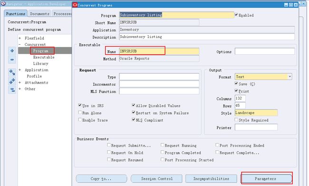Screen dimensions: 309x186
Task: Expand the Attachments tree node
Action: pos(19,83)
